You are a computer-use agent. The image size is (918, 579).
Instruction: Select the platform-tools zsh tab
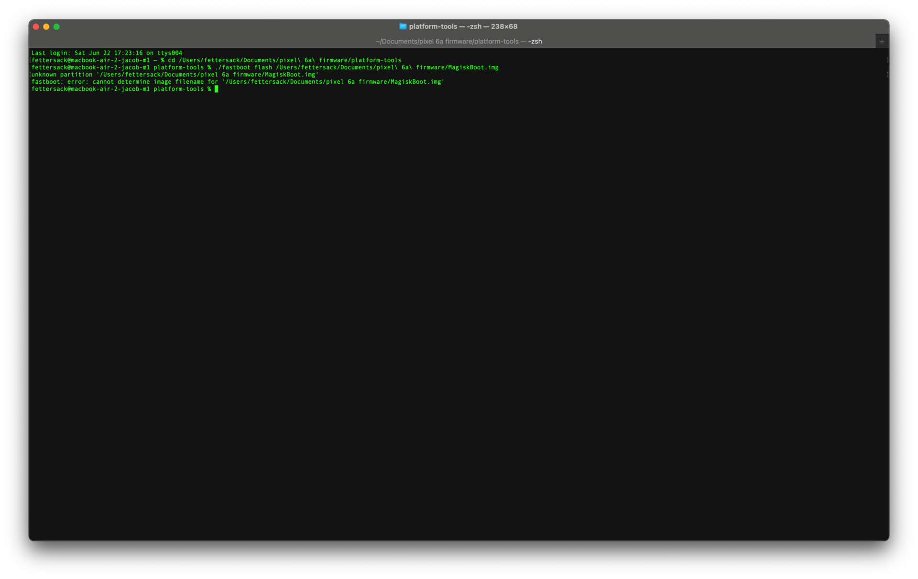coord(458,41)
